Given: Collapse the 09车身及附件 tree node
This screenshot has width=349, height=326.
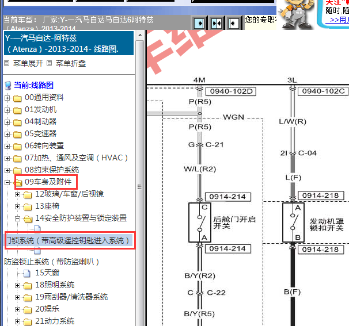Looking at the screenshot, I should (7, 182).
